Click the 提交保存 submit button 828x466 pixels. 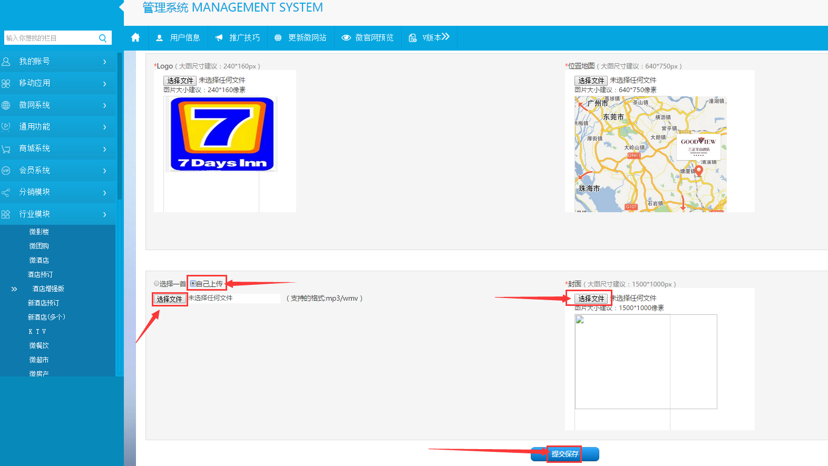pos(565,454)
